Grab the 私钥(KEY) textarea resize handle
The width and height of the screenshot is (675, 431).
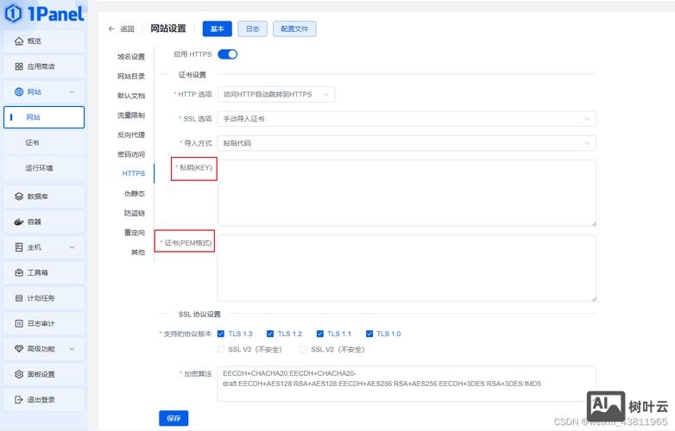click(x=594, y=223)
